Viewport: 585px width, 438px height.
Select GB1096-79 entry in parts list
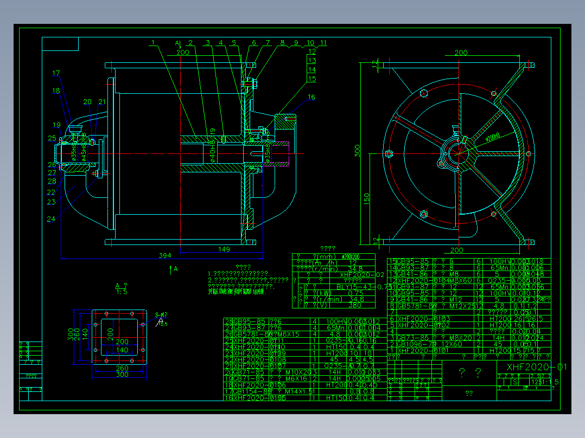coord(416,344)
